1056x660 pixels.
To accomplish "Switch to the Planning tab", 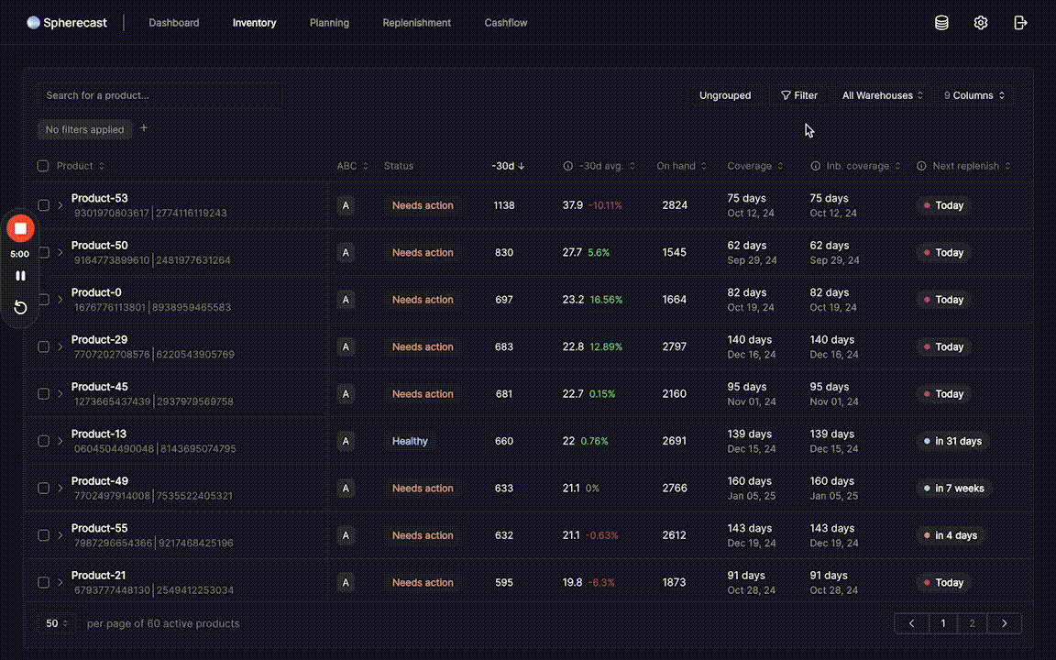I will tap(329, 23).
